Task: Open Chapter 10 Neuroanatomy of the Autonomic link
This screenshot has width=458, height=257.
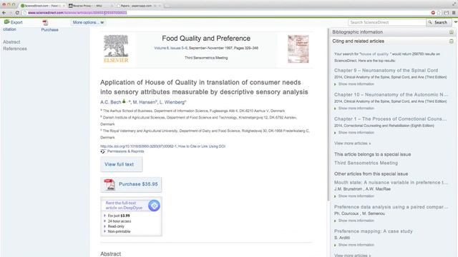Action: 391,95
